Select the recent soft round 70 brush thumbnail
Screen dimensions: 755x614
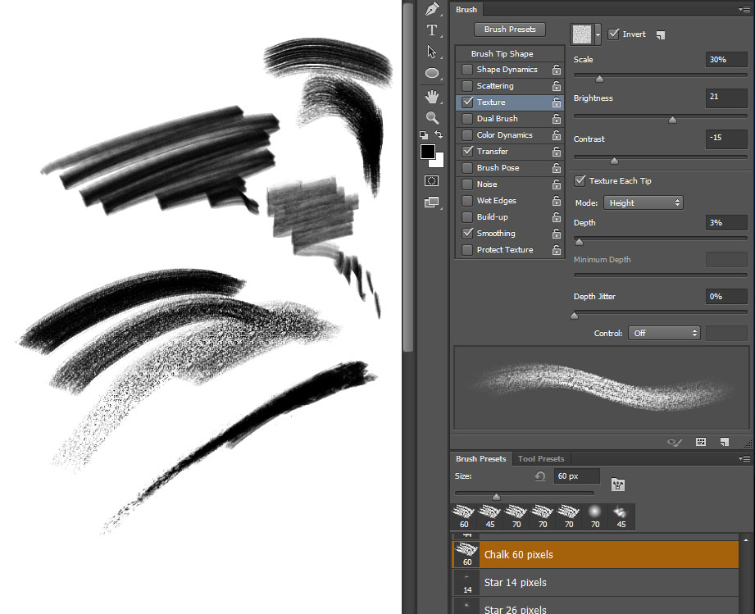point(595,516)
